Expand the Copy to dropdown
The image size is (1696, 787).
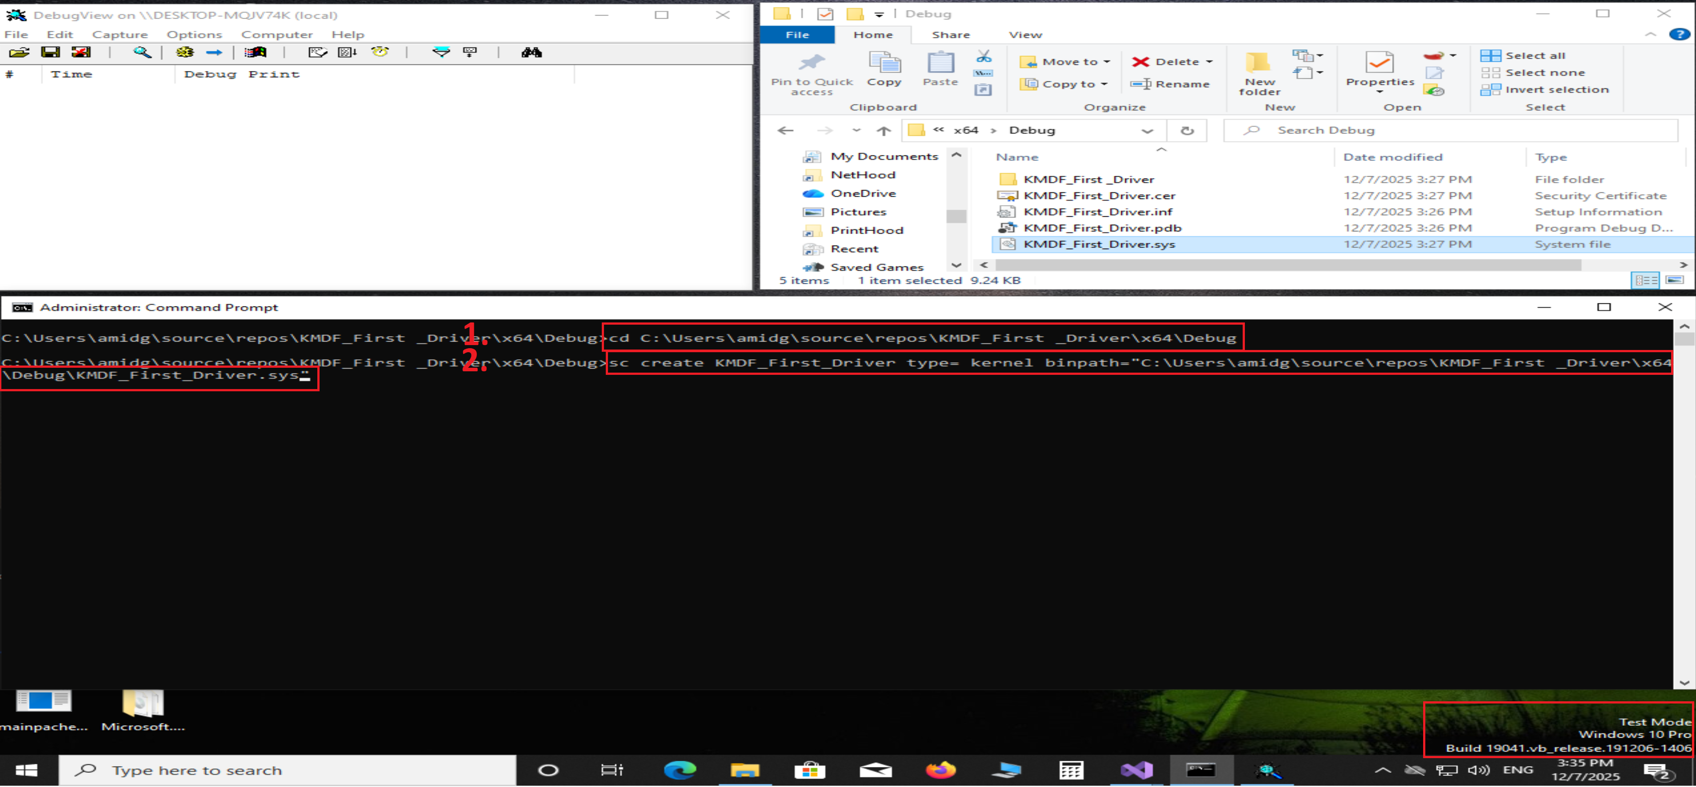point(1104,84)
